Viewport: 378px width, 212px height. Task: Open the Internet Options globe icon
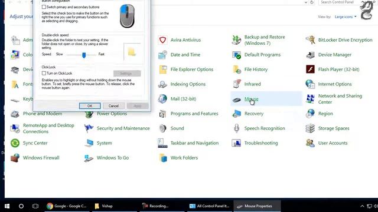coord(310,84)
